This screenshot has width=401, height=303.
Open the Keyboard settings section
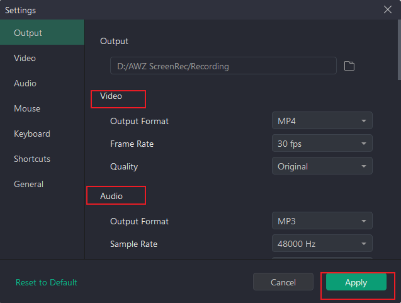[32, 134]
